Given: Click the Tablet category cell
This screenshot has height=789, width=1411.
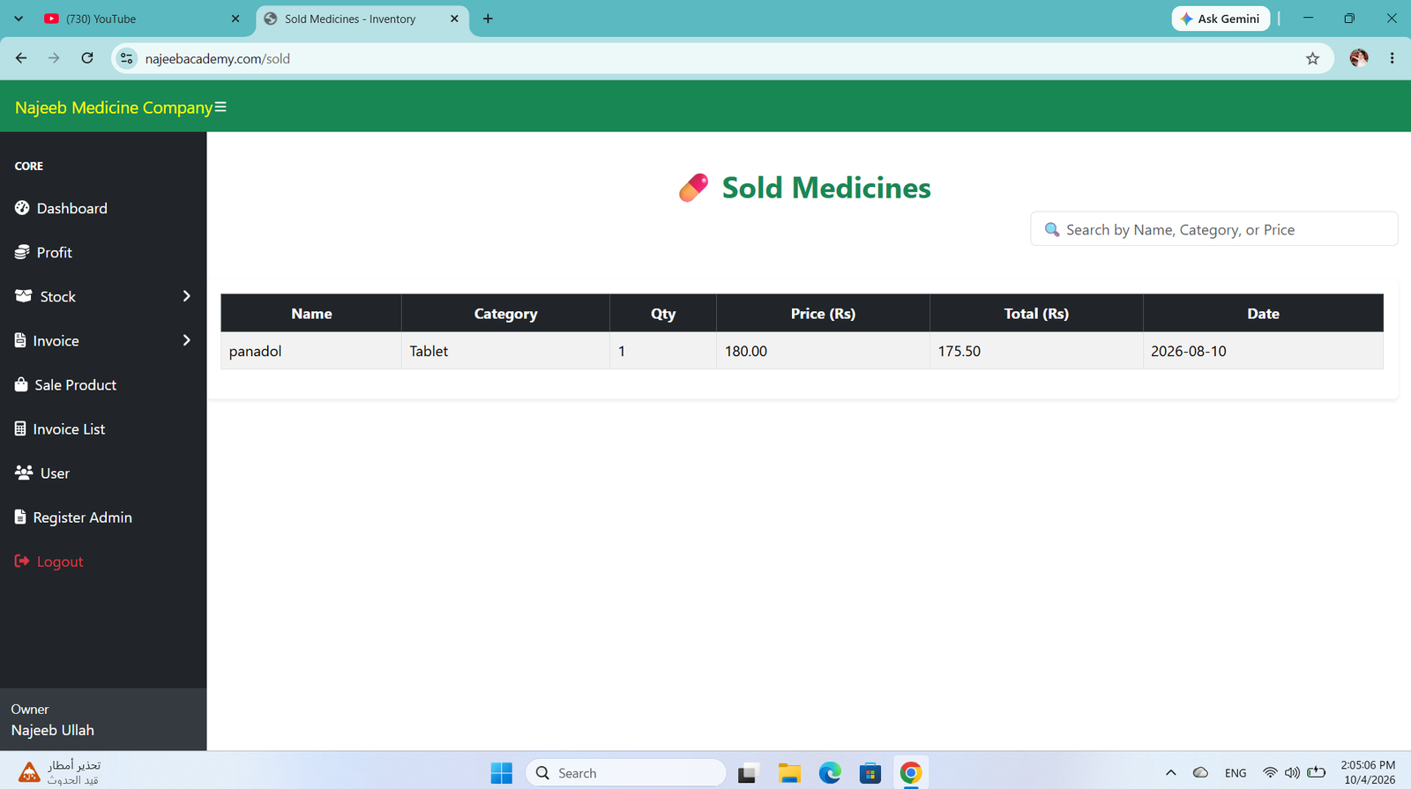Looking at the screenshot, I should click(505, 351).
